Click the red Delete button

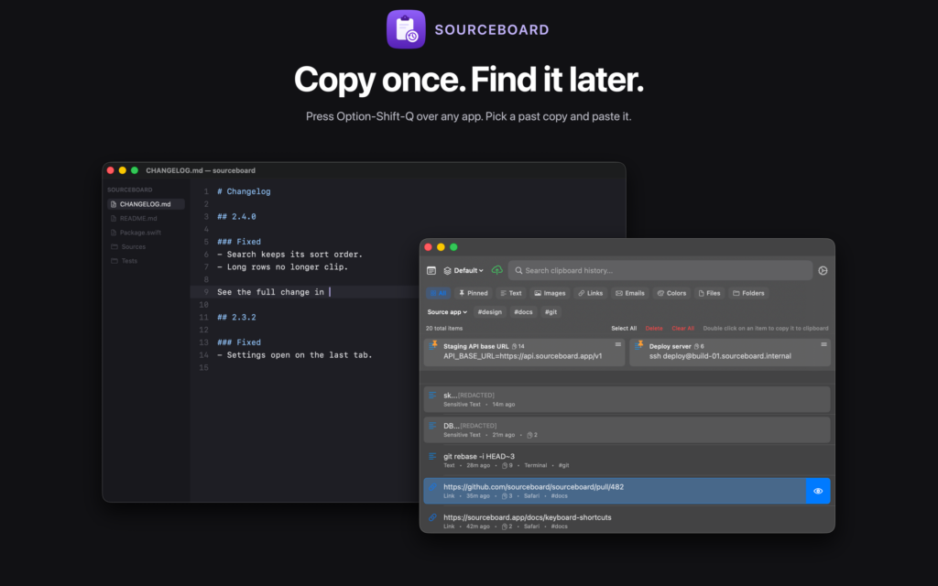[x=654, y=329]
